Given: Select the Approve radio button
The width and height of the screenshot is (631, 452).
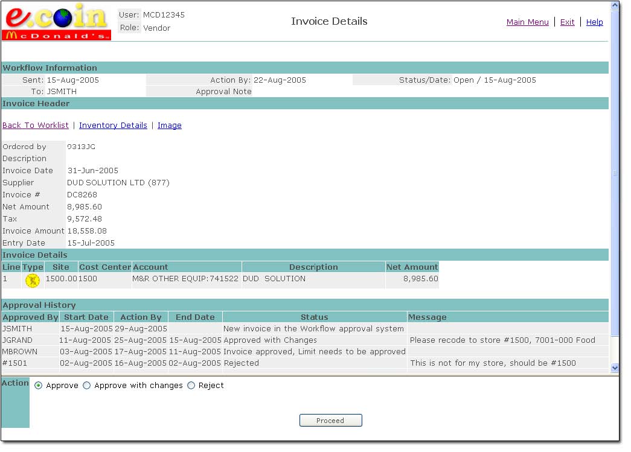Looking at the screenshot, I should click(x=39, y=386).
